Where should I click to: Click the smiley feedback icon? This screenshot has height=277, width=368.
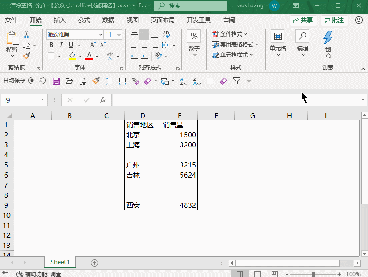(358, 20)
